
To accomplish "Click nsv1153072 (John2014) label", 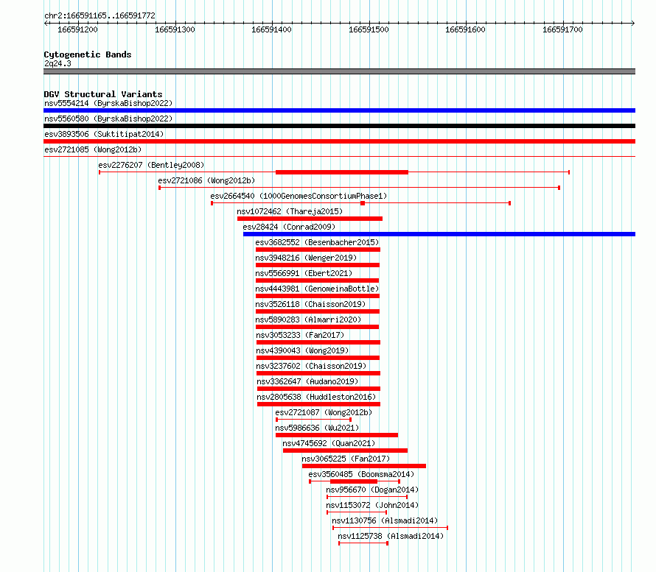I will [372, 505].
